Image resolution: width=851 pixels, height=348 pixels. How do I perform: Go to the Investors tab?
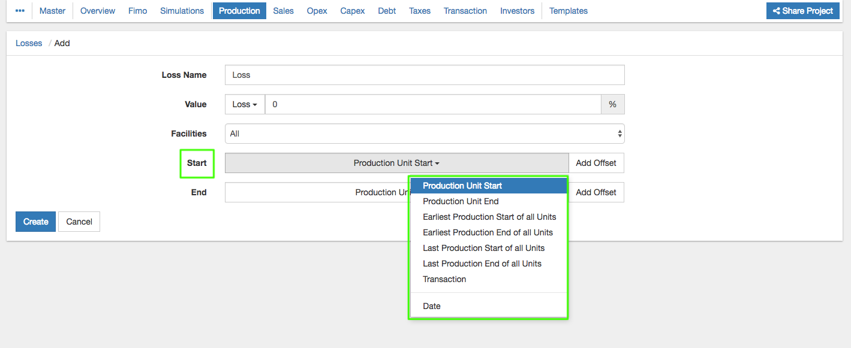point(517,11)
